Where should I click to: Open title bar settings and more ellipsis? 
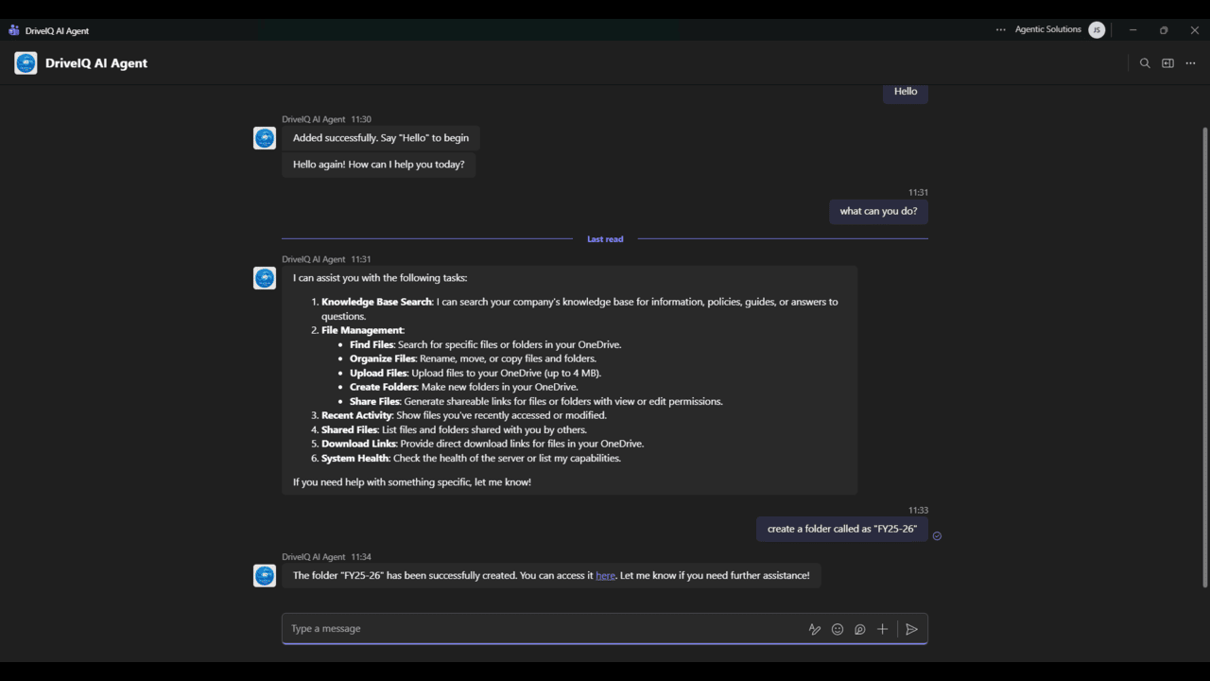point(1000,30)
